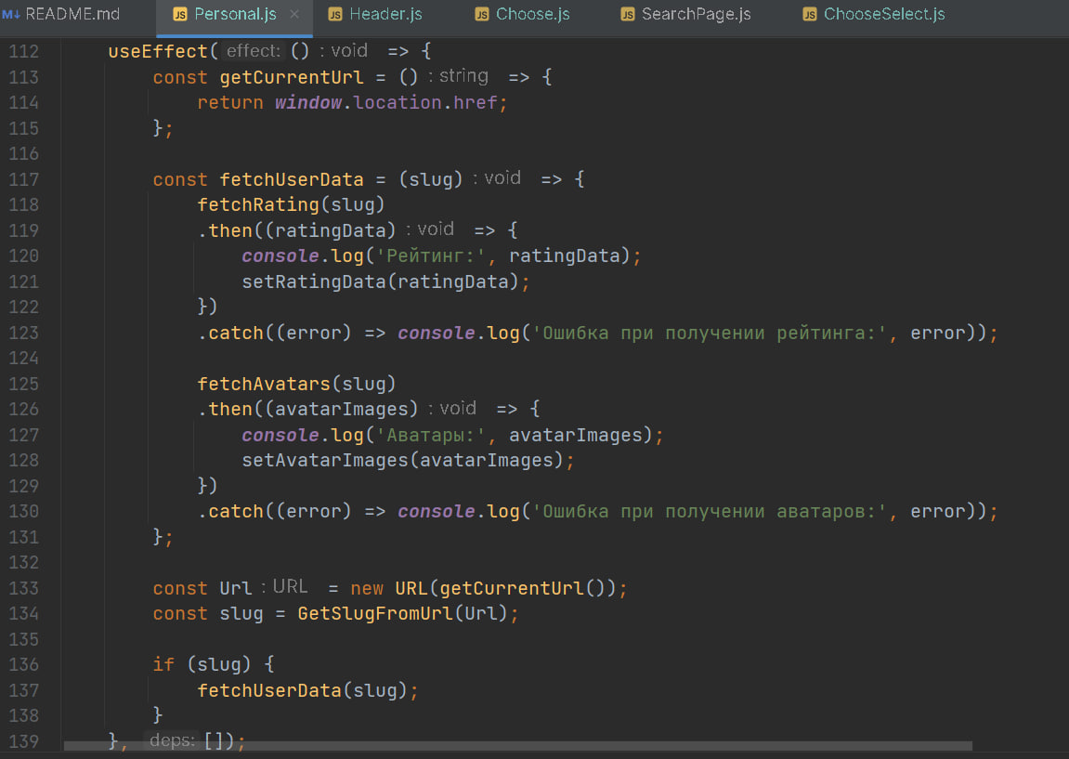Click the JS file icon on Personal.js tab
1069x759 pixels.
click(180, 14)
